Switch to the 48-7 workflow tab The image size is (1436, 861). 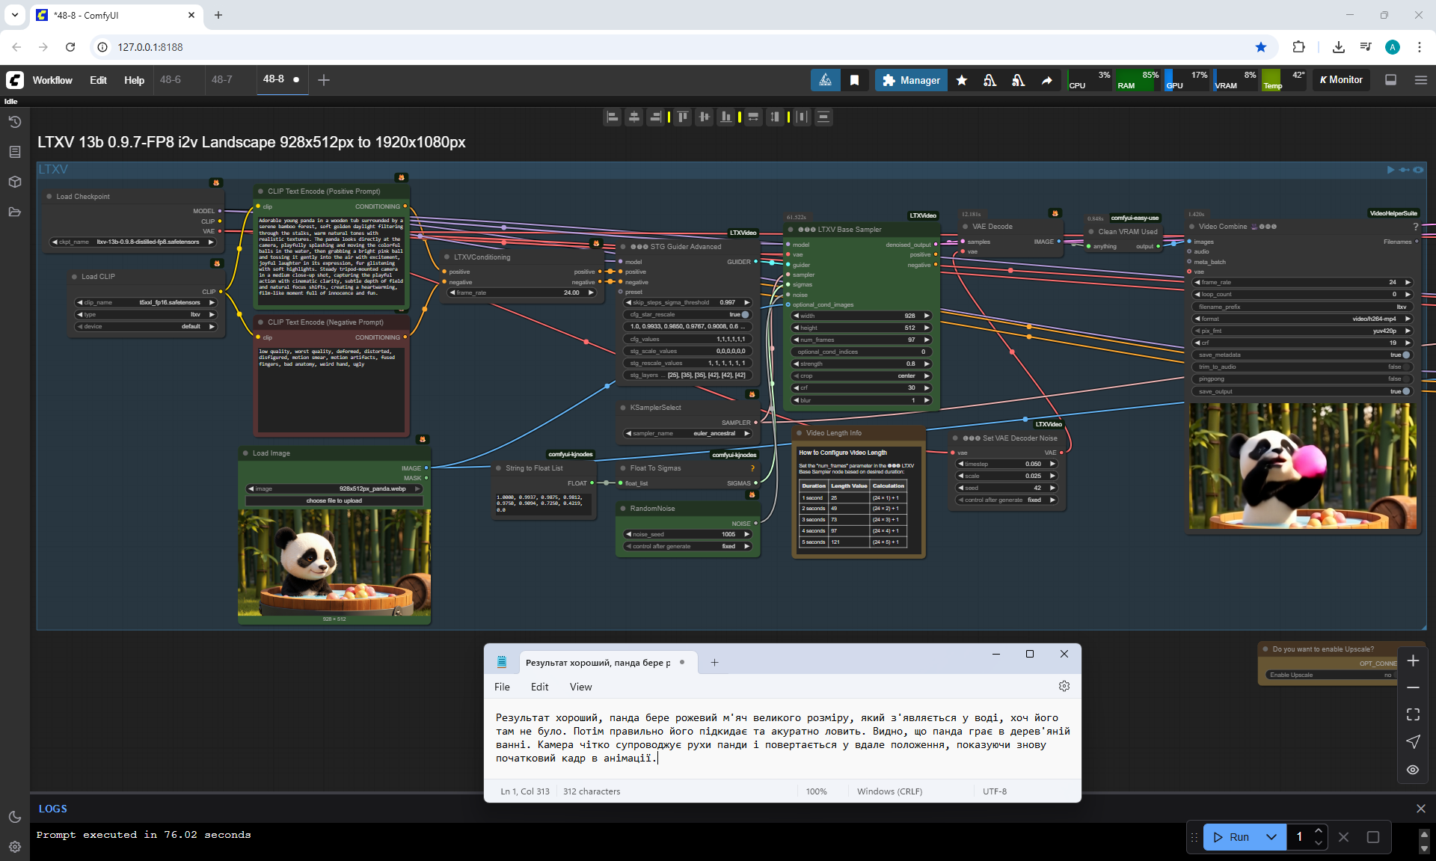pos(221,79)
